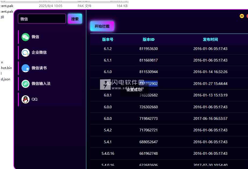Select version 6.1.1 in the table
Image resolution: width=248 pixels, height=169 pixels.
click(x=108, y=60)
